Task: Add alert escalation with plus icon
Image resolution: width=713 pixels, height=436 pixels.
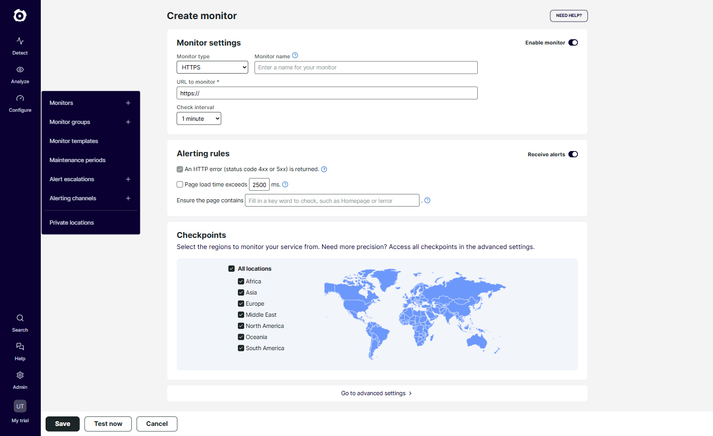Action: tap(128, 179)
